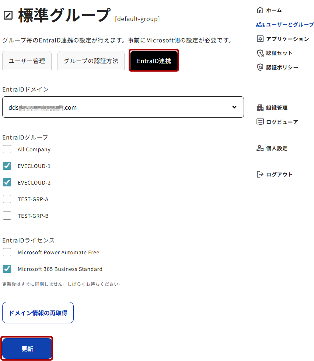Select the 認証セット shield icon
The height and width of the screenshot is (361, 314).
pyautogui.click(x=260, y=53)
